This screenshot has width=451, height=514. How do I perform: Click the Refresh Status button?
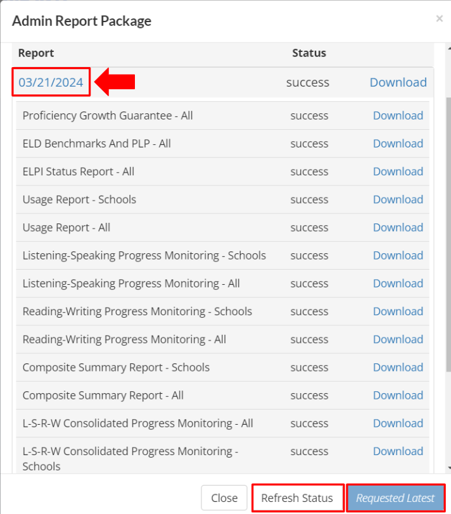(x=297, y=498)
